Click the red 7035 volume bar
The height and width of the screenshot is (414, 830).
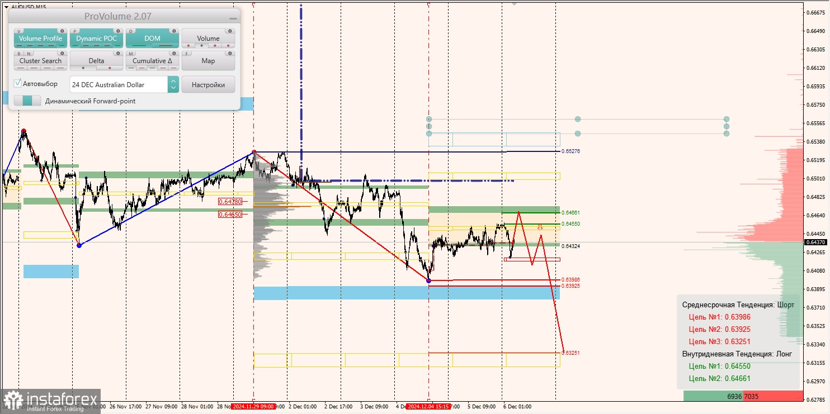tap(773, 396)
